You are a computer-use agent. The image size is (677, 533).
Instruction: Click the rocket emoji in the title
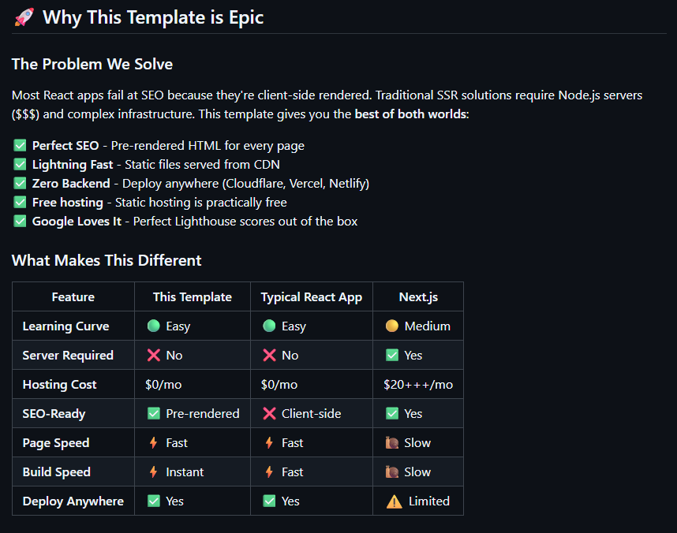coord(24,17)
